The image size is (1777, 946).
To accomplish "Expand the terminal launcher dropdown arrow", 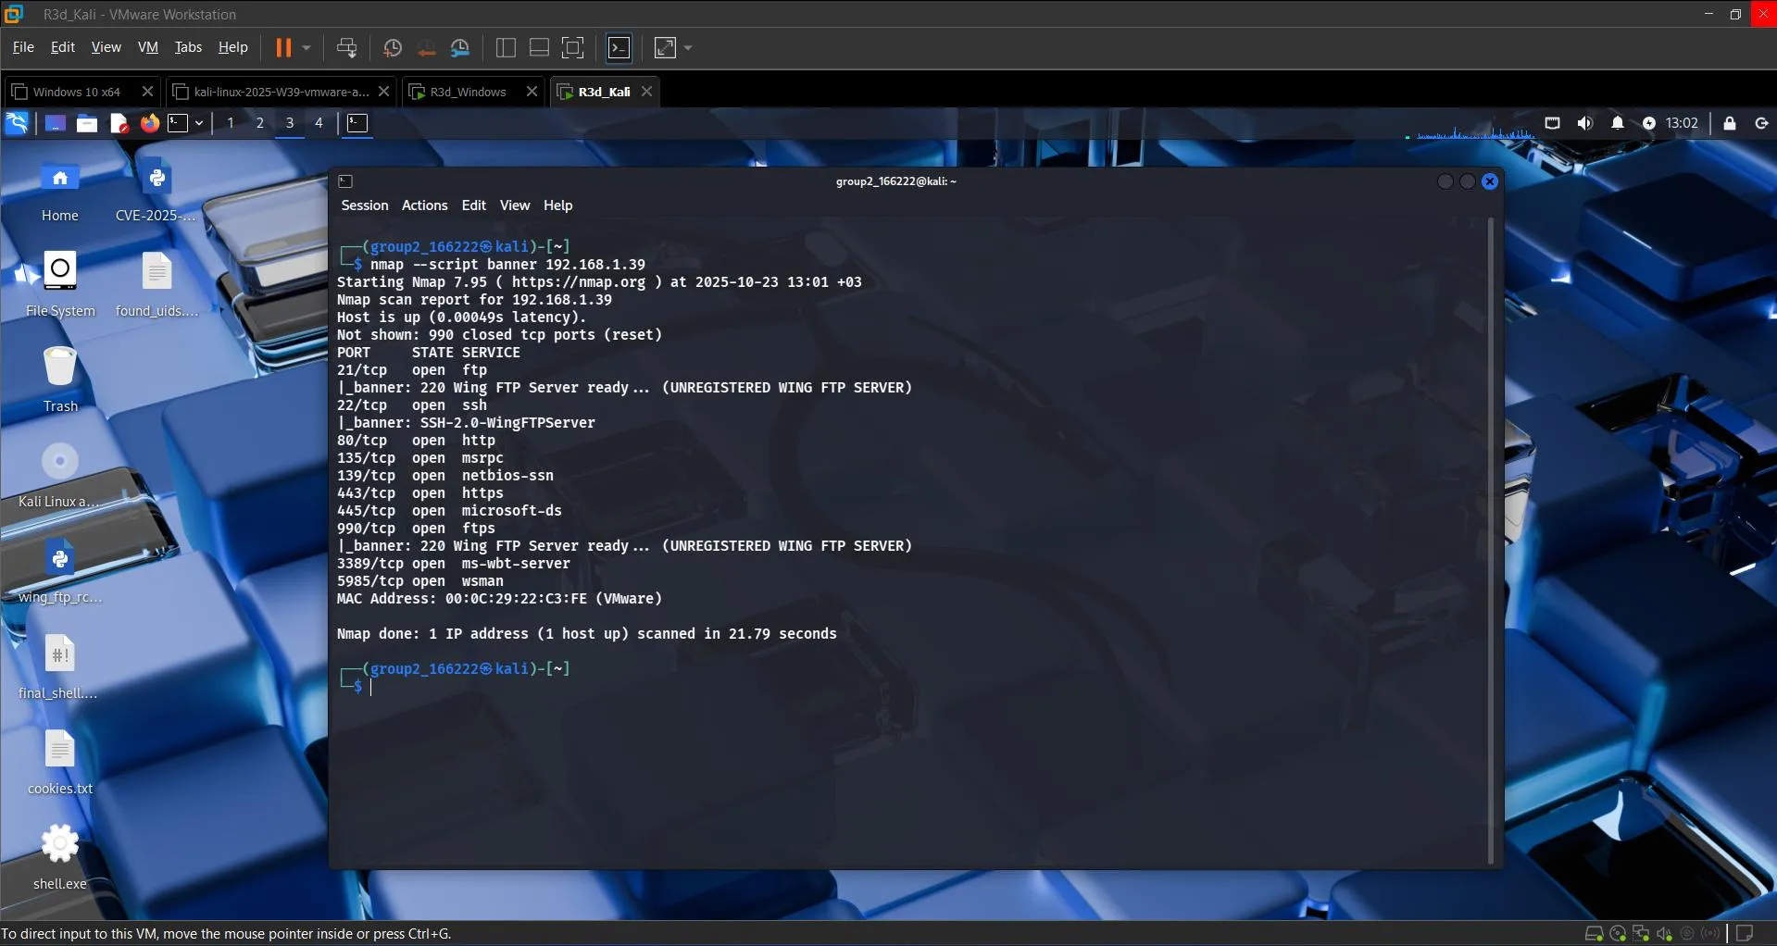I will tap(199, 123).
